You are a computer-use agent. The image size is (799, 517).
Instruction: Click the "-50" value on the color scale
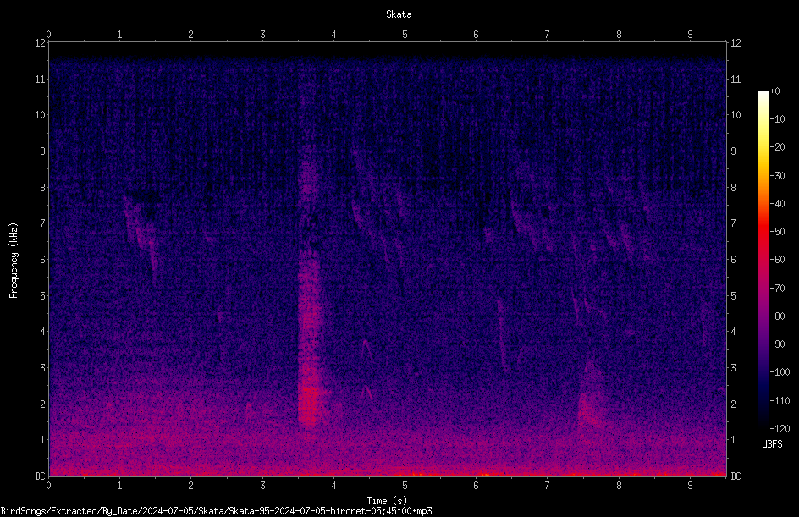(777, 232)
